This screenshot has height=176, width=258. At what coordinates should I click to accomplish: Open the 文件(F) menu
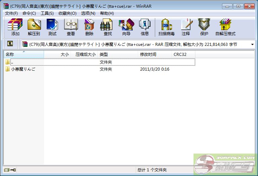click(11, 13)
